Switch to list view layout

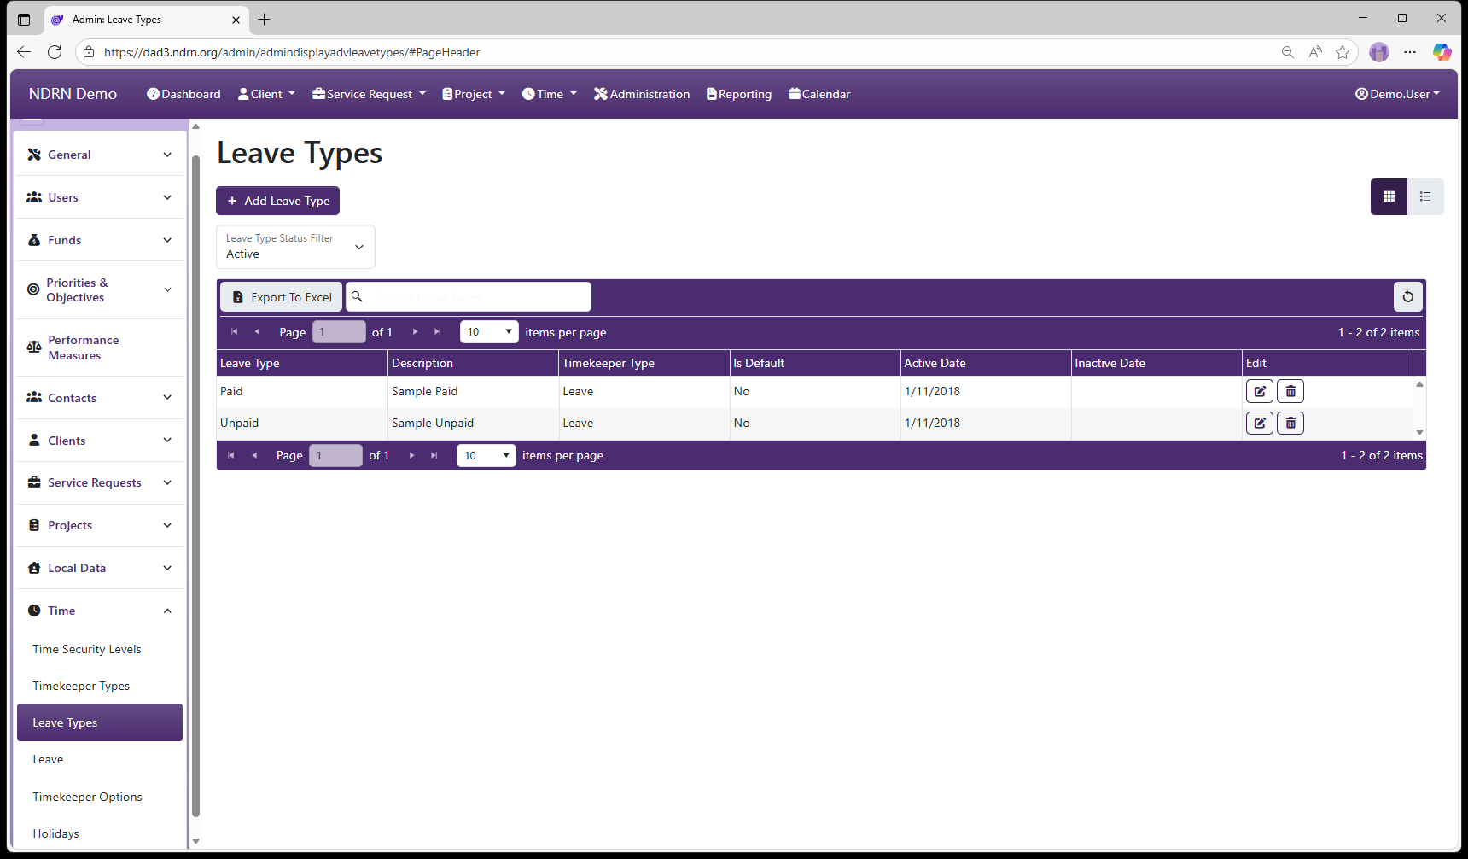pos(1425,196)
